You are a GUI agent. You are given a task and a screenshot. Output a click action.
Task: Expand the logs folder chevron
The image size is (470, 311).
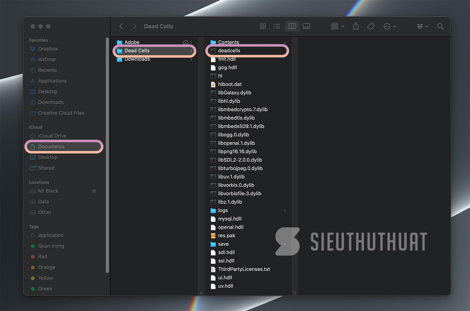(285, 210)
